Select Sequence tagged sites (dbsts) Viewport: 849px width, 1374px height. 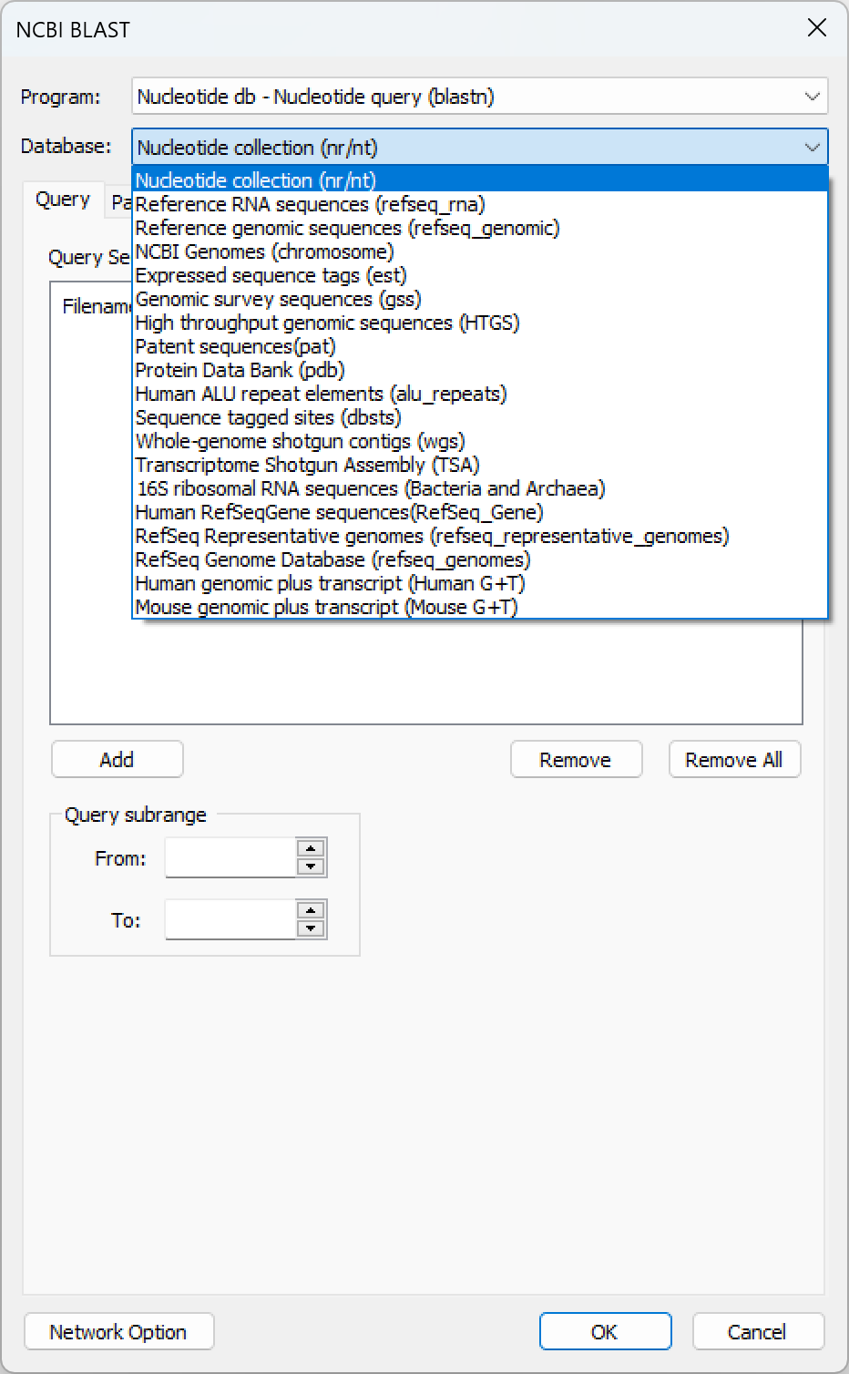pyautogui.click(x=480, y=417)
